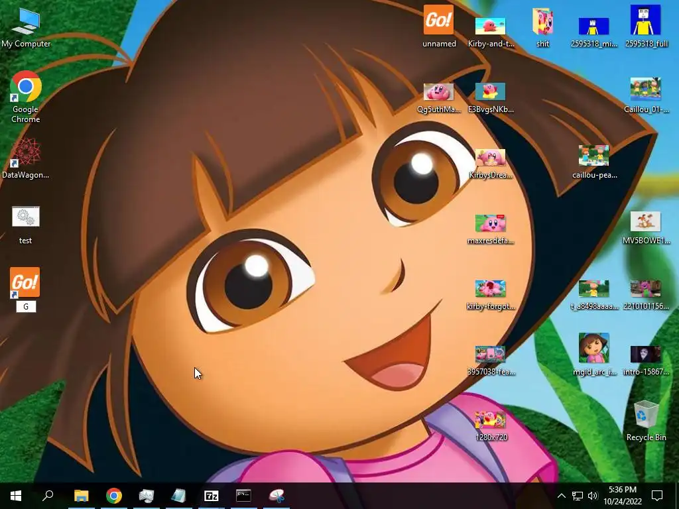The width and height of the screenshot is (679, 509).
Task: Open the Windows Start menu
Action: [16, 496]
